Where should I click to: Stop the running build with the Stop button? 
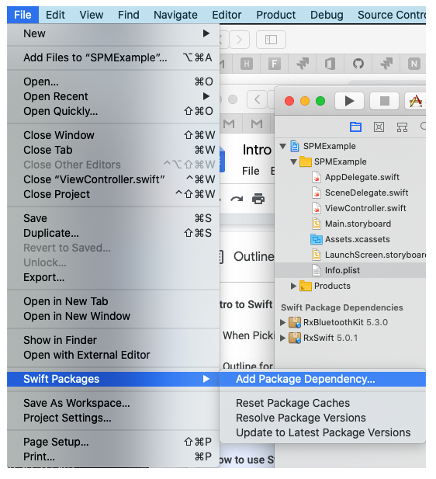click(384, 101)
